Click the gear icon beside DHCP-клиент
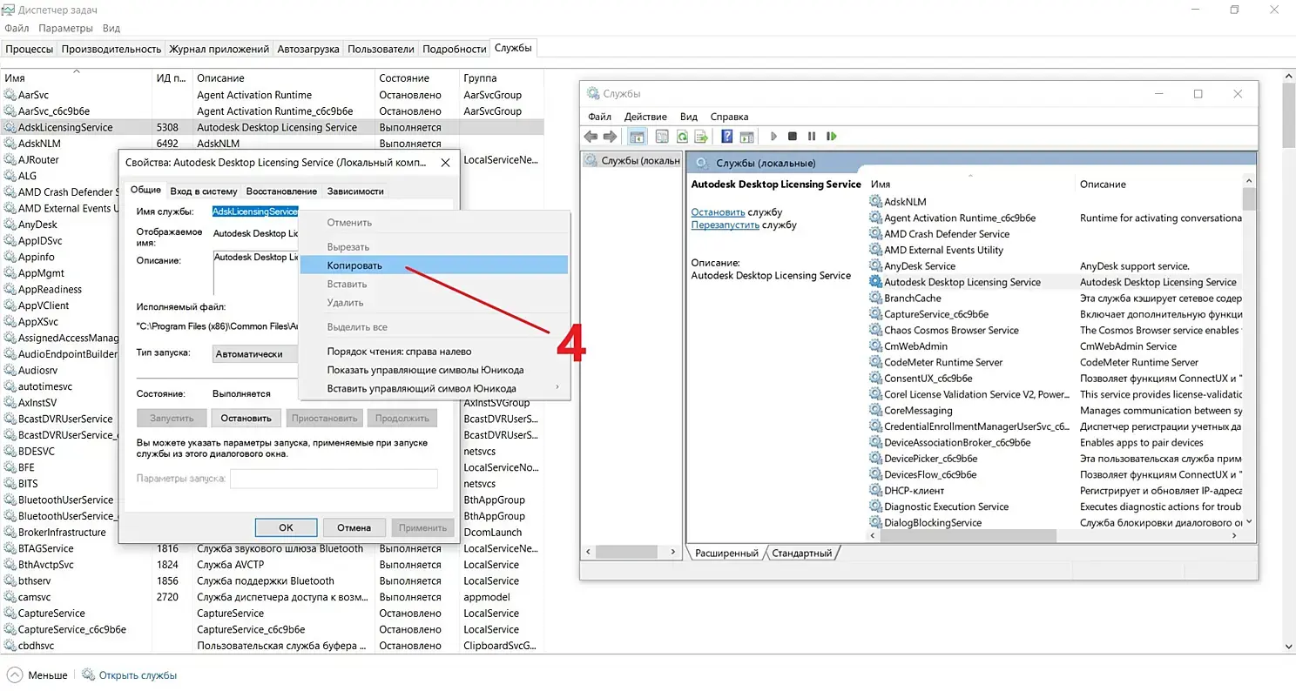The height and width of the screenshot is (691, 1296). click(875, 491)
